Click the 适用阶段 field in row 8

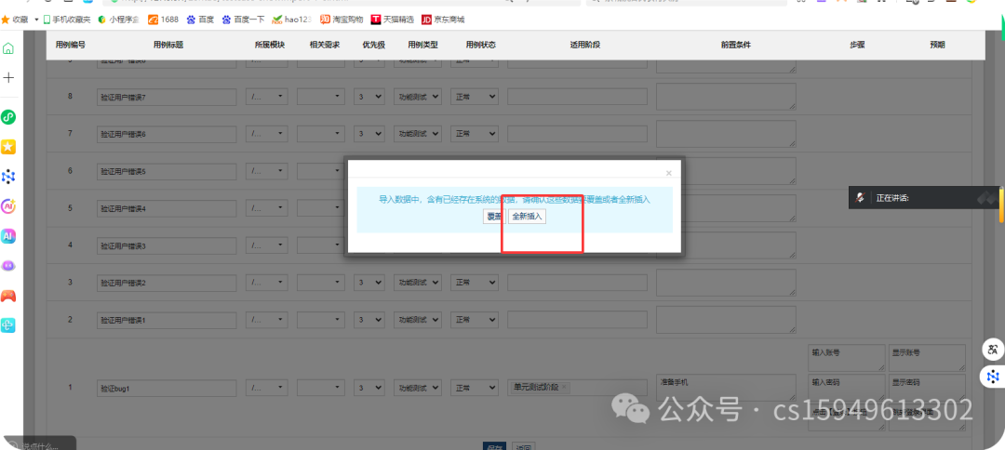click(x=578, y=98)
